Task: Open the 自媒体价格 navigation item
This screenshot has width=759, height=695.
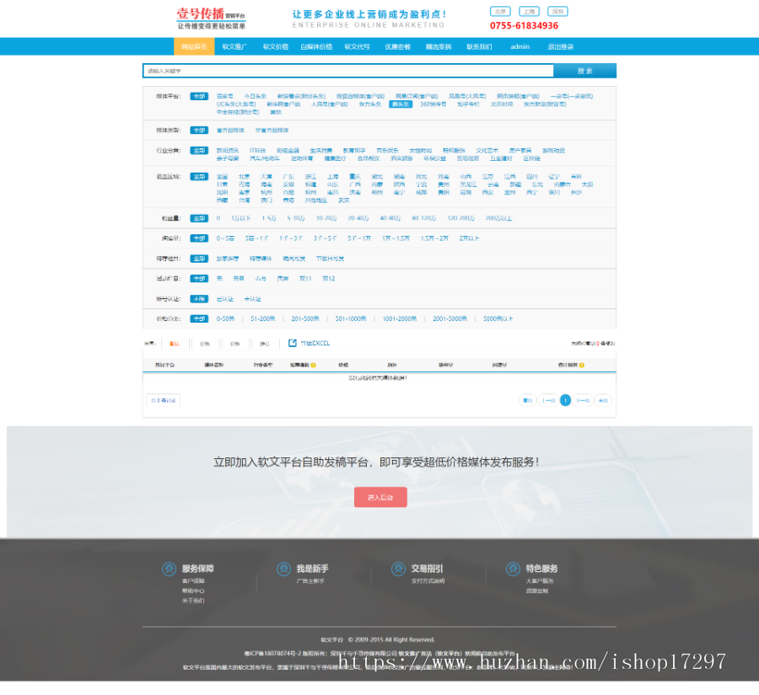Action: point(316,46)
